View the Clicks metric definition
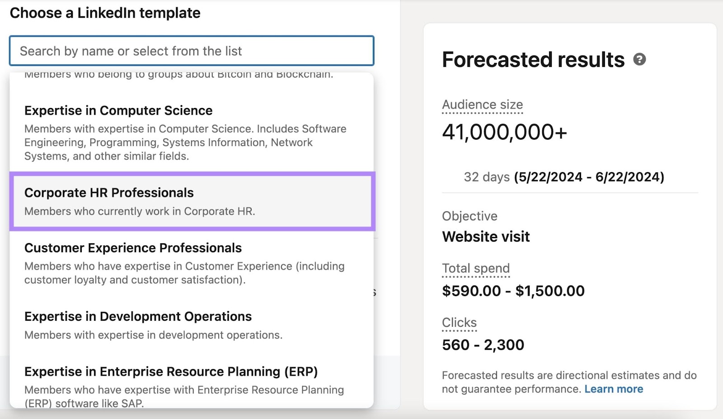The height and width of the screenshot is (419, 723). tap(459, 322)
